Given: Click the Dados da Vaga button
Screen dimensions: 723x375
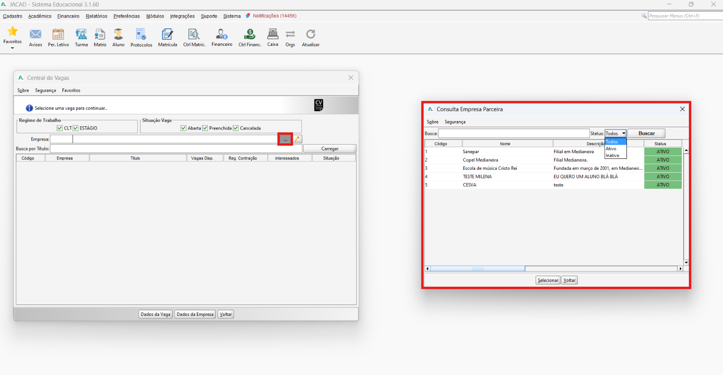Looking at the screenshot, I should [x=156, y=314].
